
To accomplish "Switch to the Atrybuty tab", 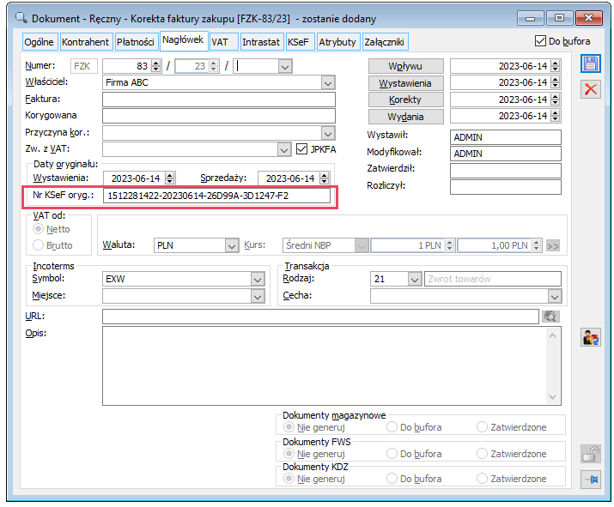I will point(337,42).
